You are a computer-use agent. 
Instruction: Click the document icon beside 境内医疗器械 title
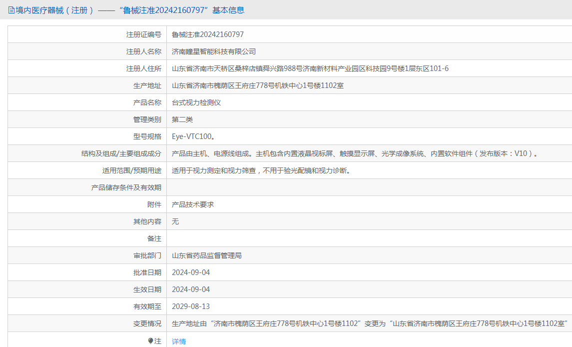coord(11,10)
